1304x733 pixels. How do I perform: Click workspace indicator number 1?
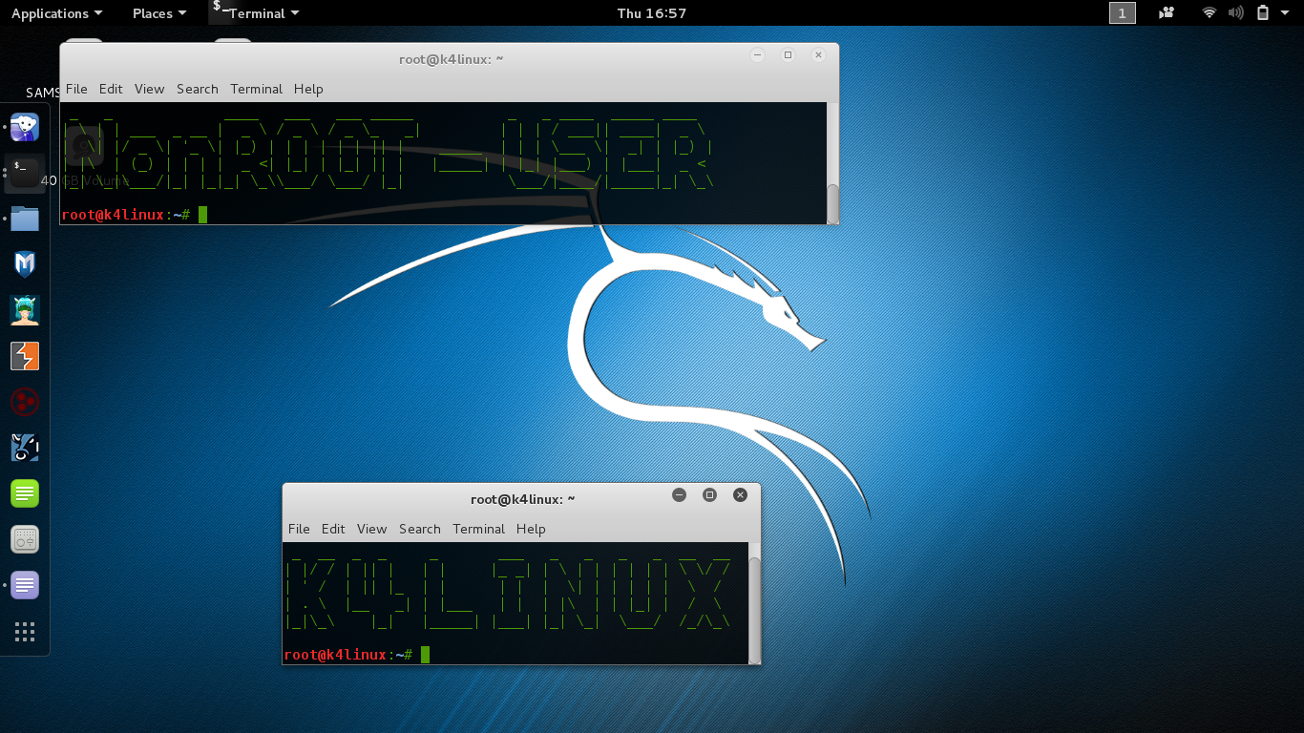click(x=1123, y=12)
